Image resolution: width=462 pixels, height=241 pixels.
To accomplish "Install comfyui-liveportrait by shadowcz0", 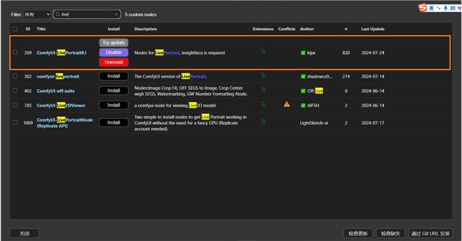I will [114, 76].
